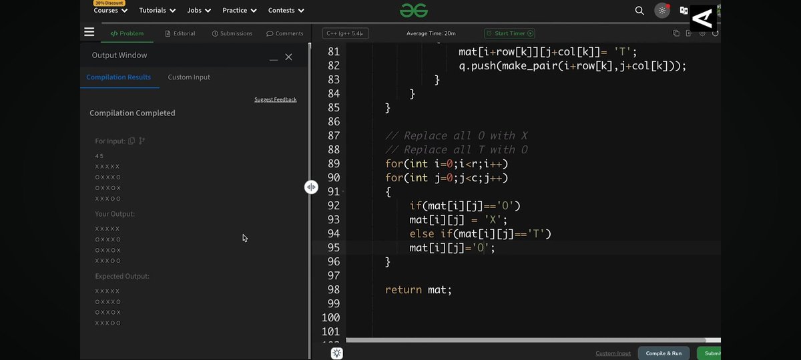Open the search magnifier icon
Viewport: 801px width, 360px height.
[x=639, y=11]
